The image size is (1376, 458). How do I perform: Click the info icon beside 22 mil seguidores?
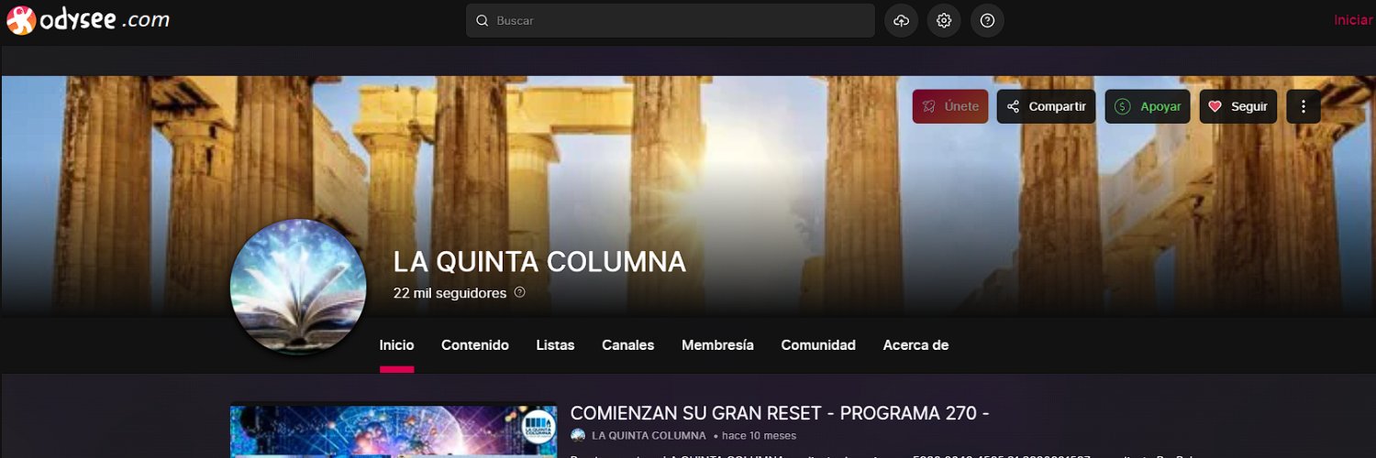520,292
